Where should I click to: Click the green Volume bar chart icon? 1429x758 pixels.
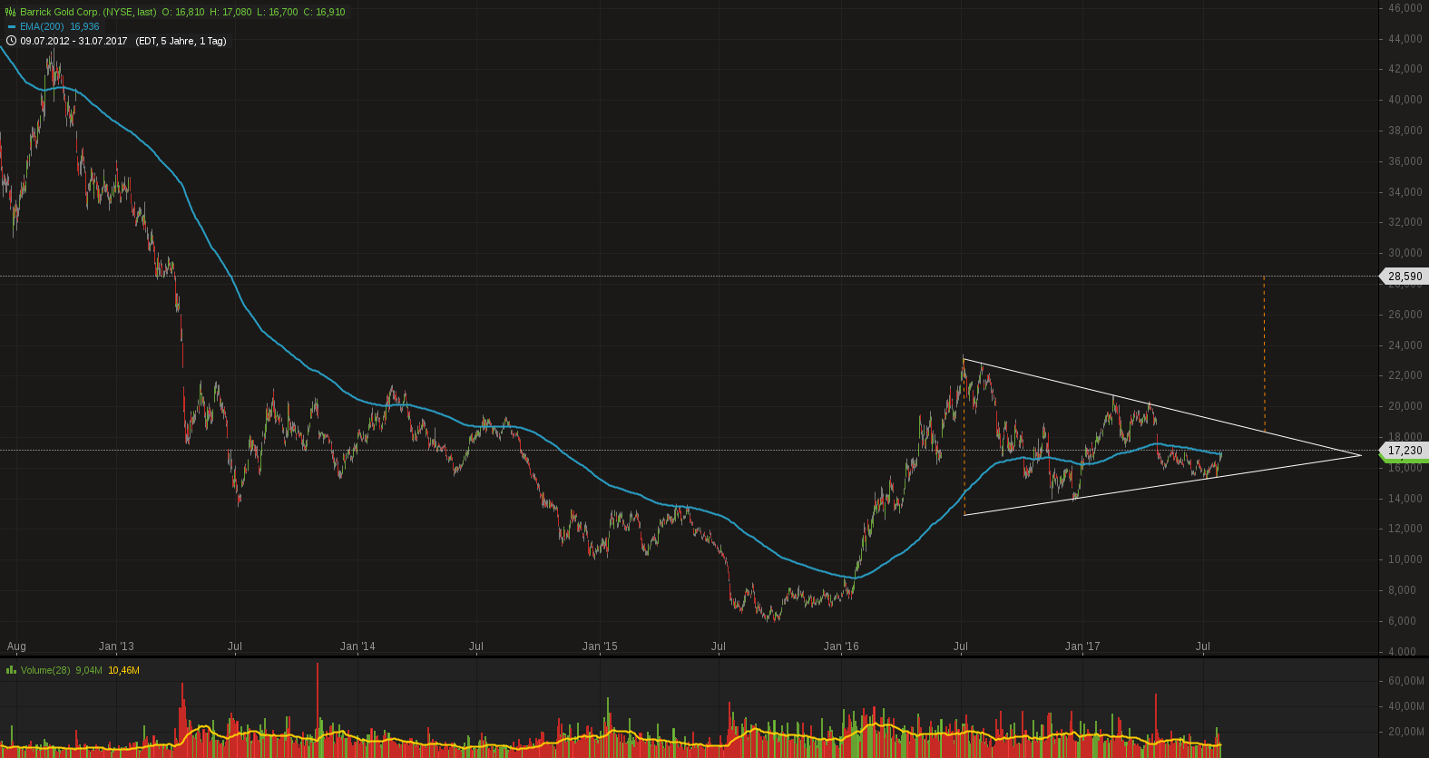point(11,670)
